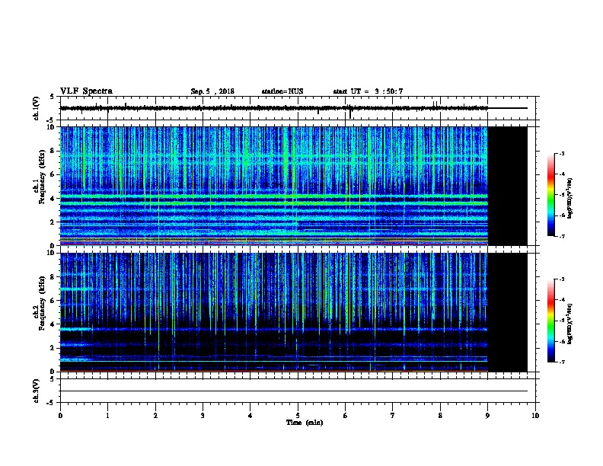The image size is (603, 466).
Task: Click the time axis tick label "5"
Action: click(298, 415)
